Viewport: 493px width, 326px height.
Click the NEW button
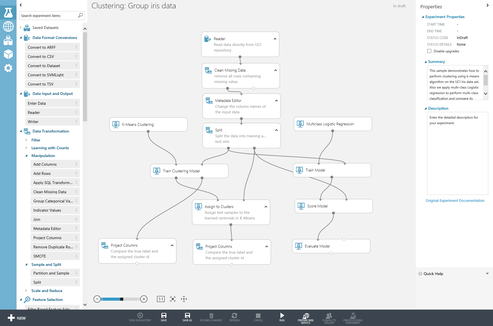[17, 318]
